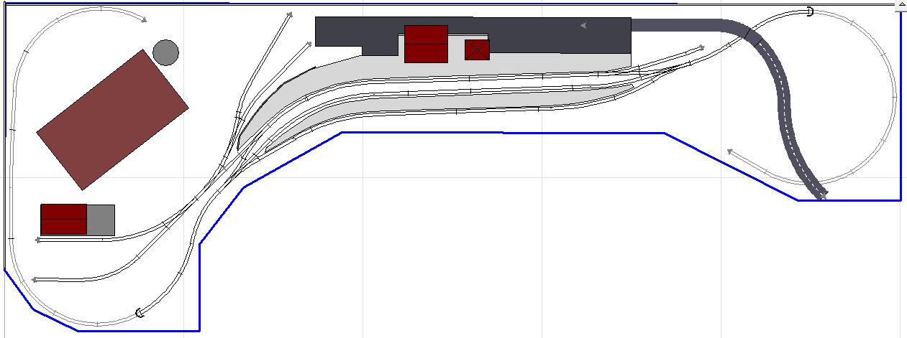Click track end arrow at top-left loop
This screenshot has height=338, width=907.
coord(144,19)
